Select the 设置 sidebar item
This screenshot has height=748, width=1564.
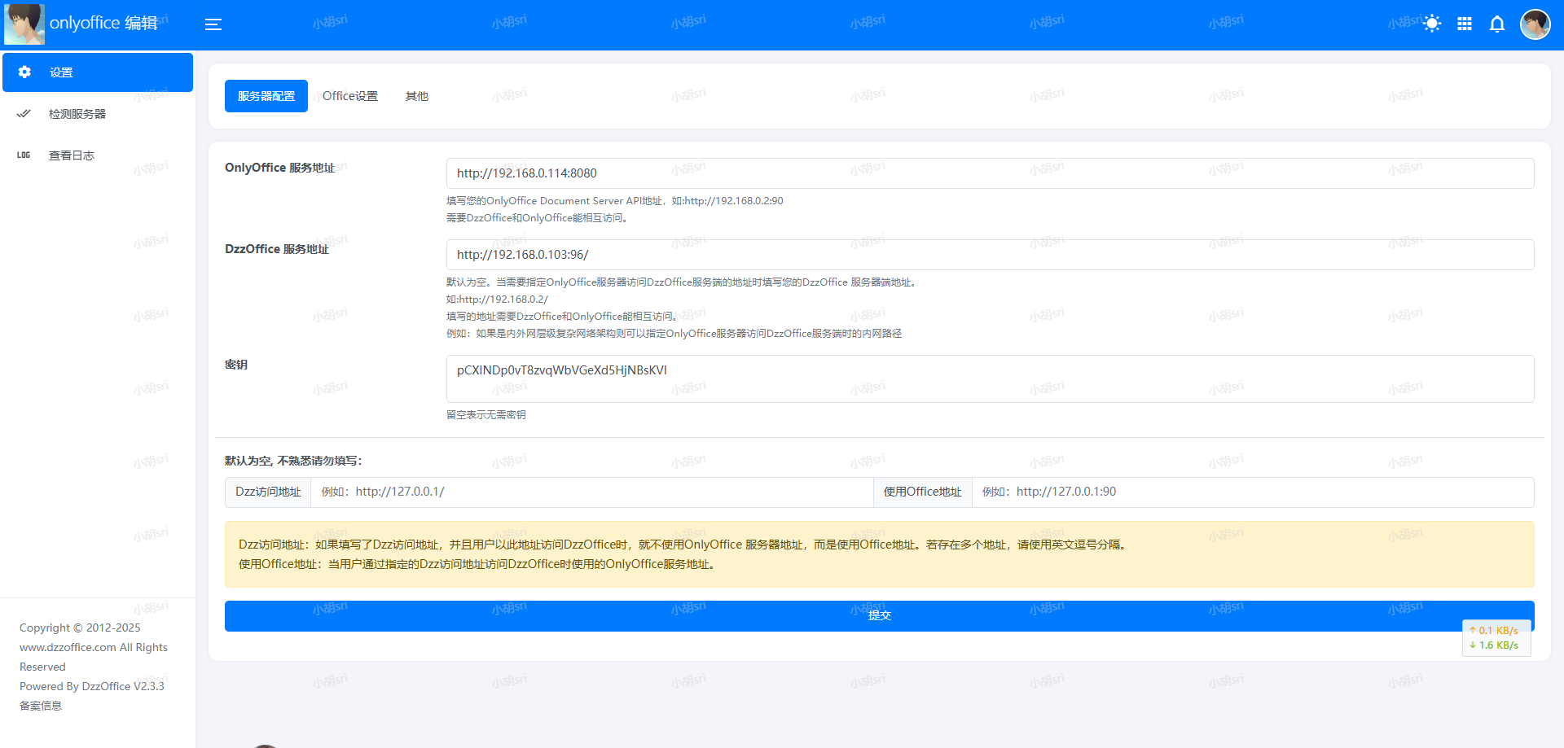click(x=98, y=72)
